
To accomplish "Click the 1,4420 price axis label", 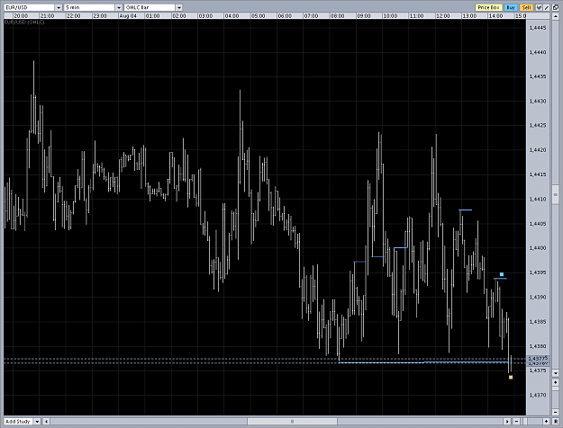I will pyautogui.click(x=538, y=150).
